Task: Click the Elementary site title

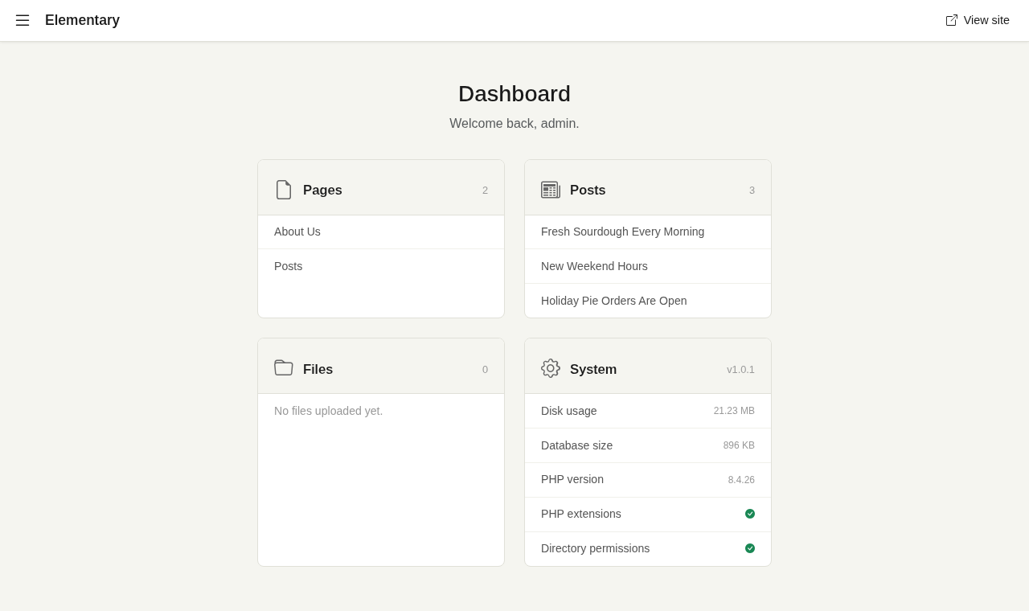Action: 82,20
